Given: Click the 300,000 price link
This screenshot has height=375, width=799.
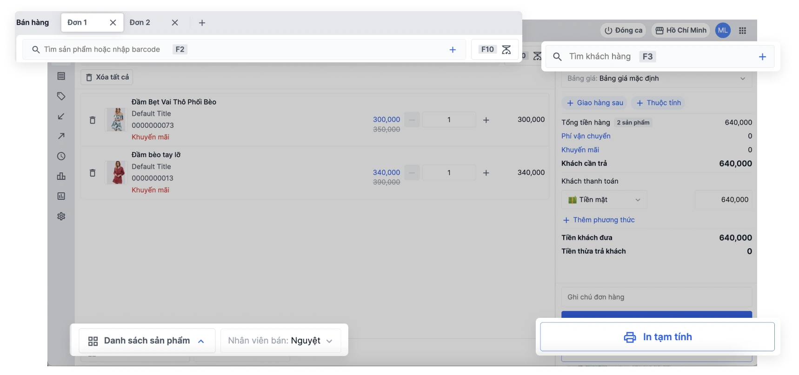Looking at the screenshot, I should point(386,119).
